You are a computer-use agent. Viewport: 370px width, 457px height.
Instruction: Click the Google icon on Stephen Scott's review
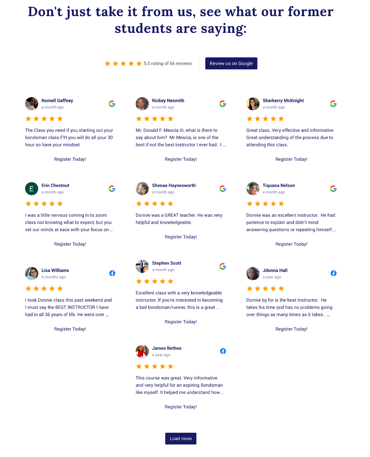click(223, 266)
